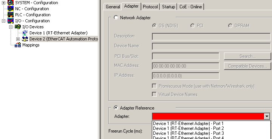Select Device 1 (RT-Ethernet Adapter) label

pos(59,33)
